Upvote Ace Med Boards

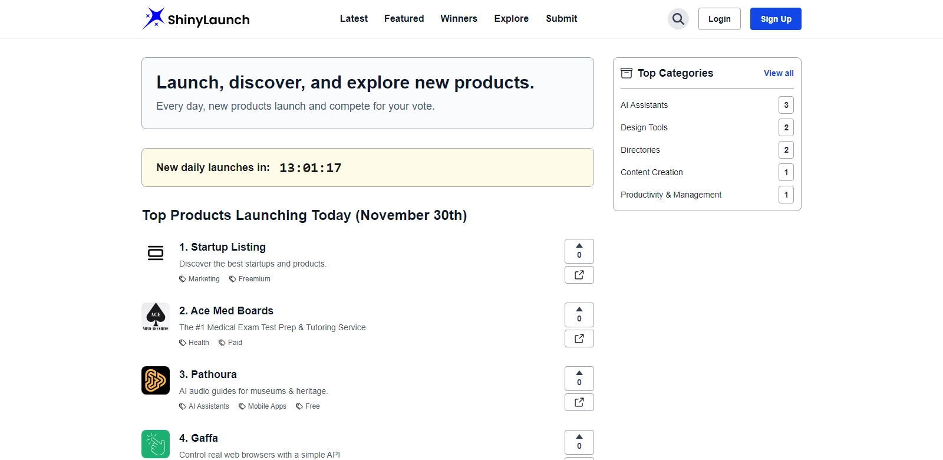pos(579,315)
